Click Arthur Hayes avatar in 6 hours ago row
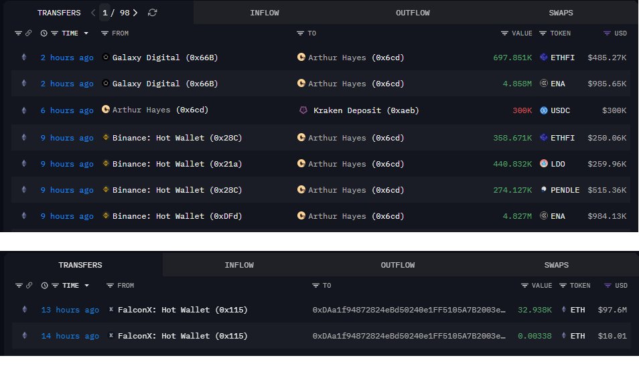Screen dimensions: 639x368 tap(106, 110)
